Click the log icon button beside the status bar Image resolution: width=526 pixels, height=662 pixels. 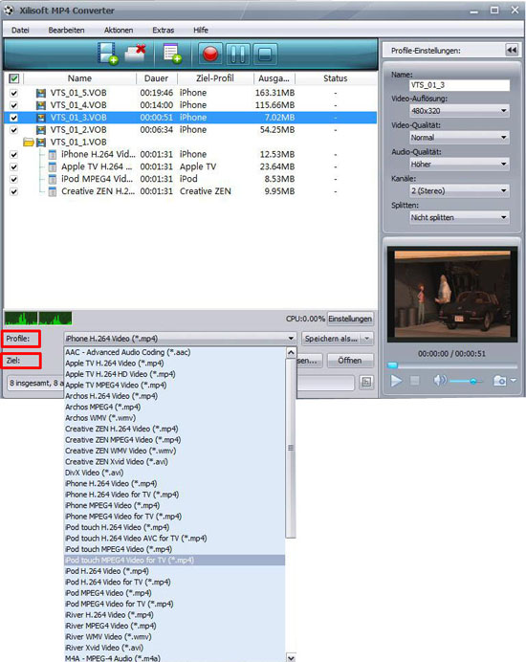click(x=366, y=383)
